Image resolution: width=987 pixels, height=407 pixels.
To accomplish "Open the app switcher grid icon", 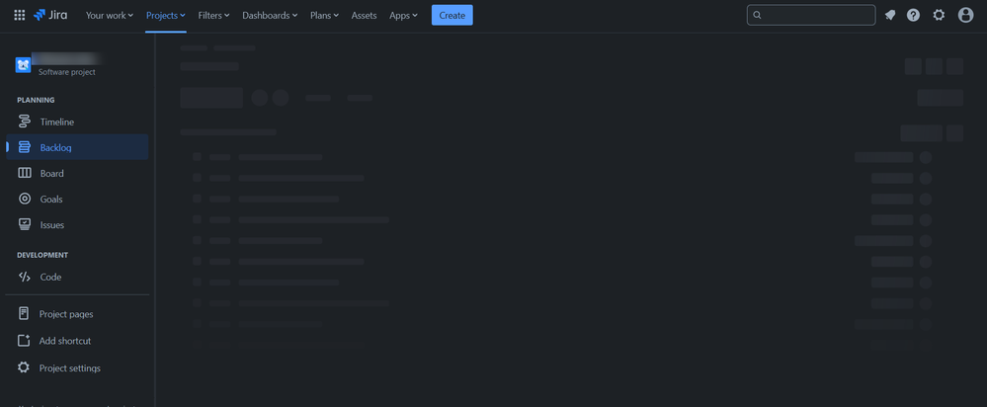I will 20,15.
